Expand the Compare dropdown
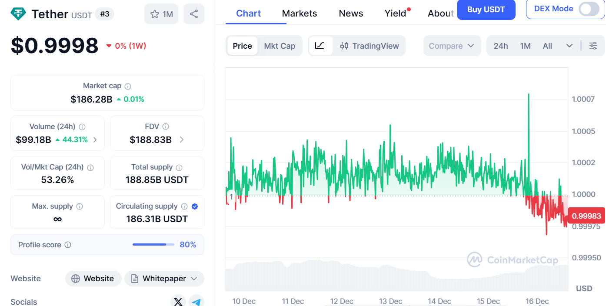 [x=452, y=46]
